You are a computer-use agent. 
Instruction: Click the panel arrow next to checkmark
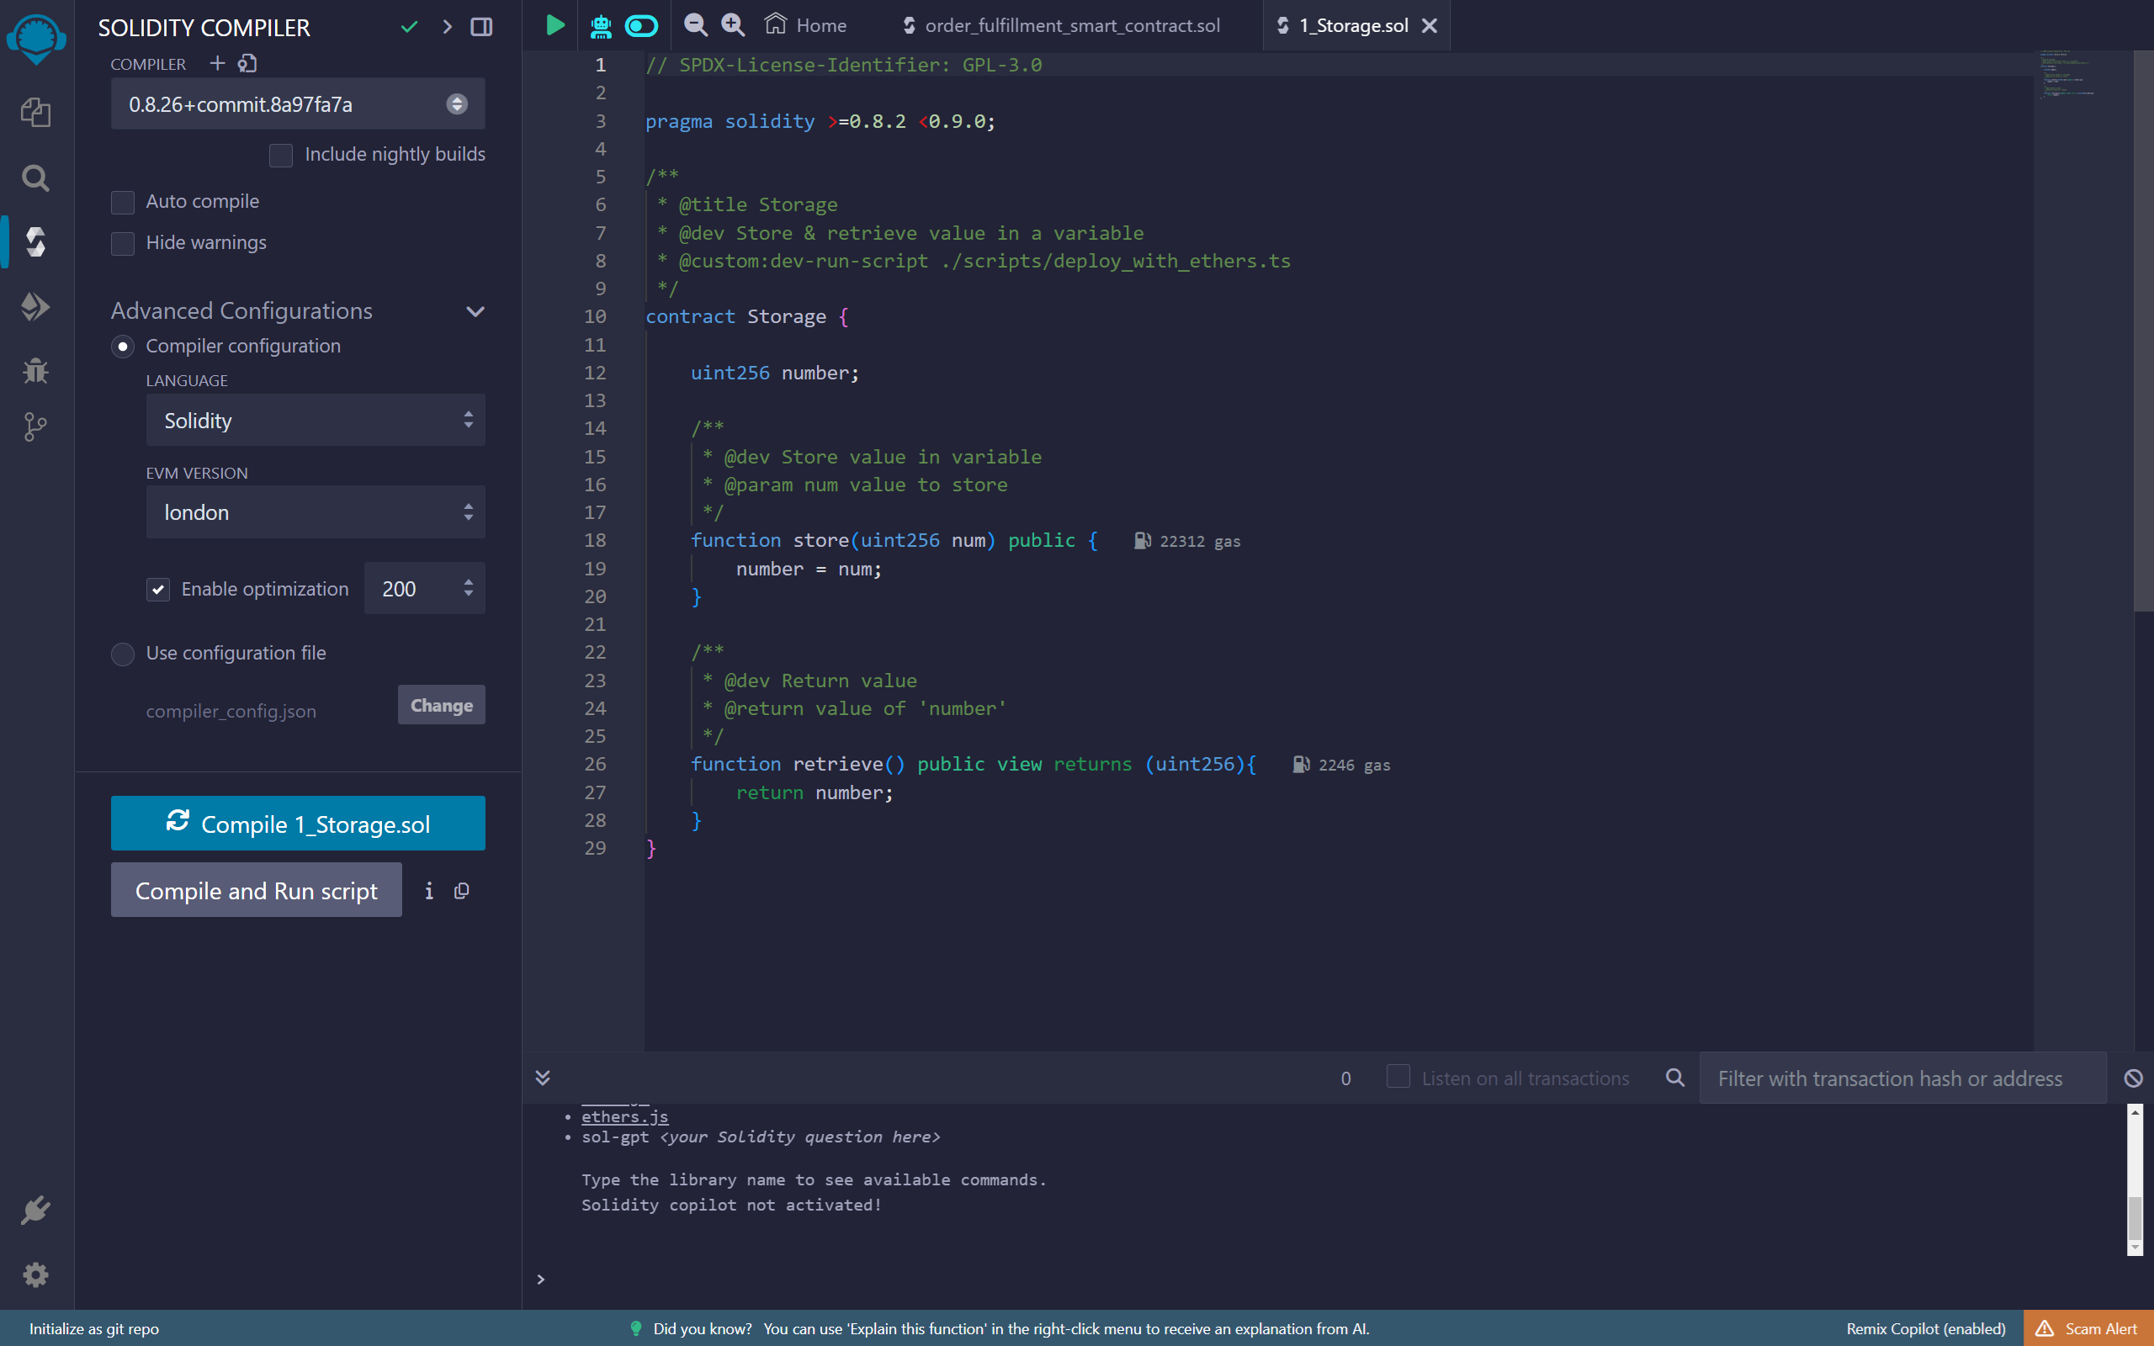click(447, 27)
